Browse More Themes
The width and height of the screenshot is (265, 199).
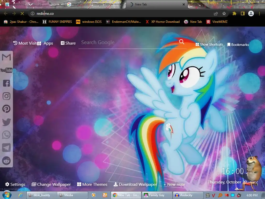coord(92,184)
